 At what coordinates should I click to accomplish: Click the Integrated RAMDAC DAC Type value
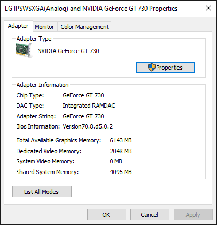89,106
